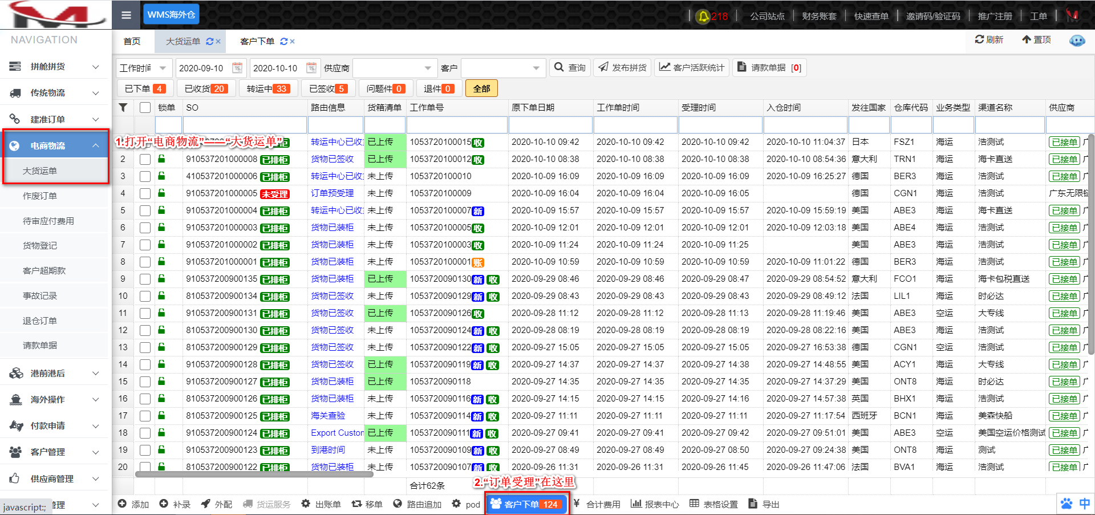This screenshot has width=1095, height=515.
Task: Collapse 电商物流 navigation section
Action: 55,145
